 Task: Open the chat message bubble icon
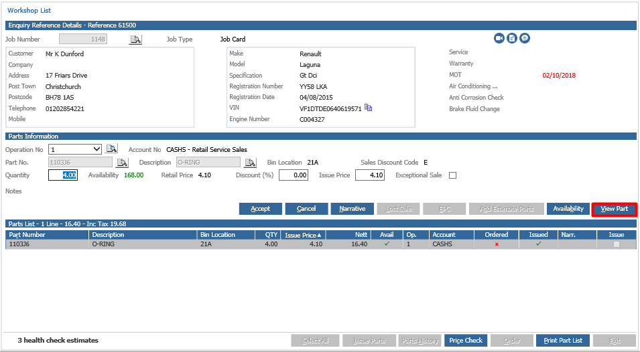[x=525, y=38]
